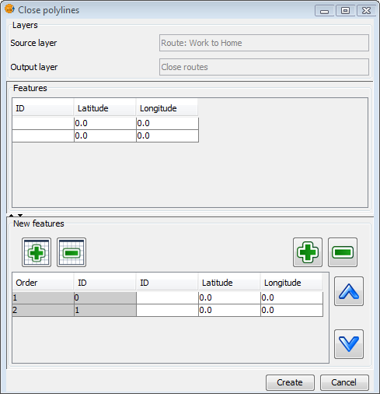The height and width of the screenshot is (394, 380).
Task: Click the Longitude header in Features table
Action: 167,108
